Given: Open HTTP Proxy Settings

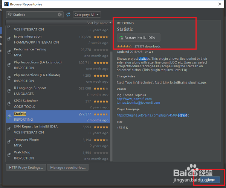Looking at the screenshot, I should pyautogui.click(x=26, y=168).
